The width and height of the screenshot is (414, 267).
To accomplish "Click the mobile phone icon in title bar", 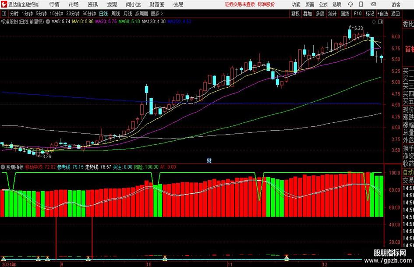I will pyautogui.click(x=361, y=4).
